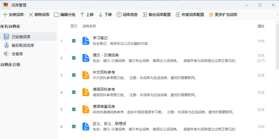This screenshot has width=279, height=139.
Task: Expand toolbar overflow chevron at right
Action: click(277, 15)
